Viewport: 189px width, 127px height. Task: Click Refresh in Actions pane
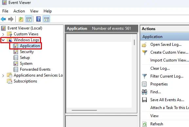coord(157,124)
